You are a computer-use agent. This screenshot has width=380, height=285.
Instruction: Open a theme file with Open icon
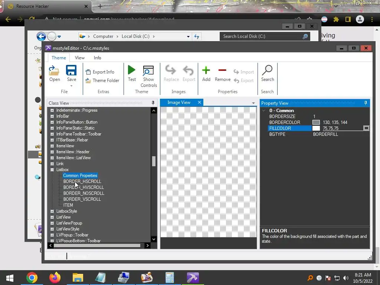(54, 73)
